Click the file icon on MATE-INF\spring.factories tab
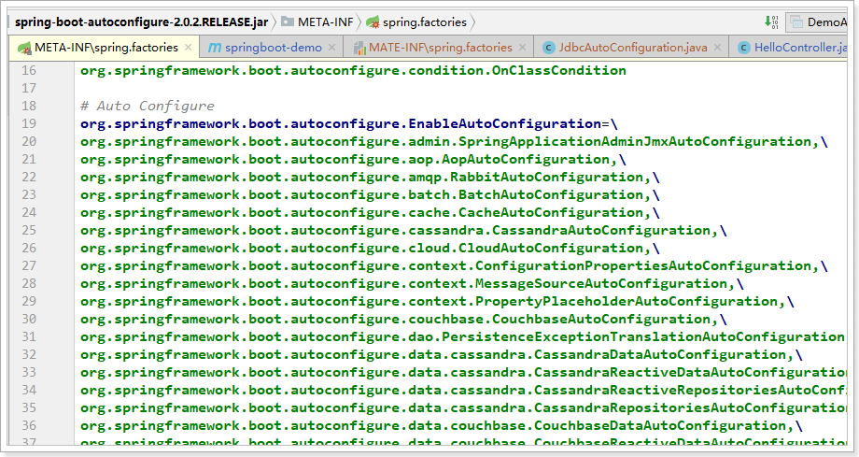859x457 pixels. click(359, 48)
